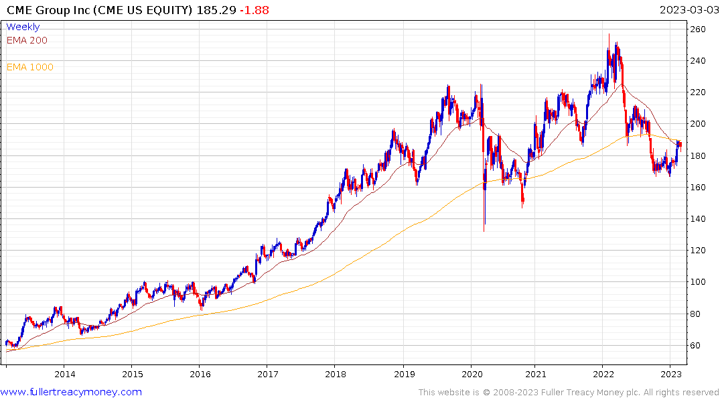Select the last price value 185.29
Viewport: 720px width, 402px height.
[216, 10]
